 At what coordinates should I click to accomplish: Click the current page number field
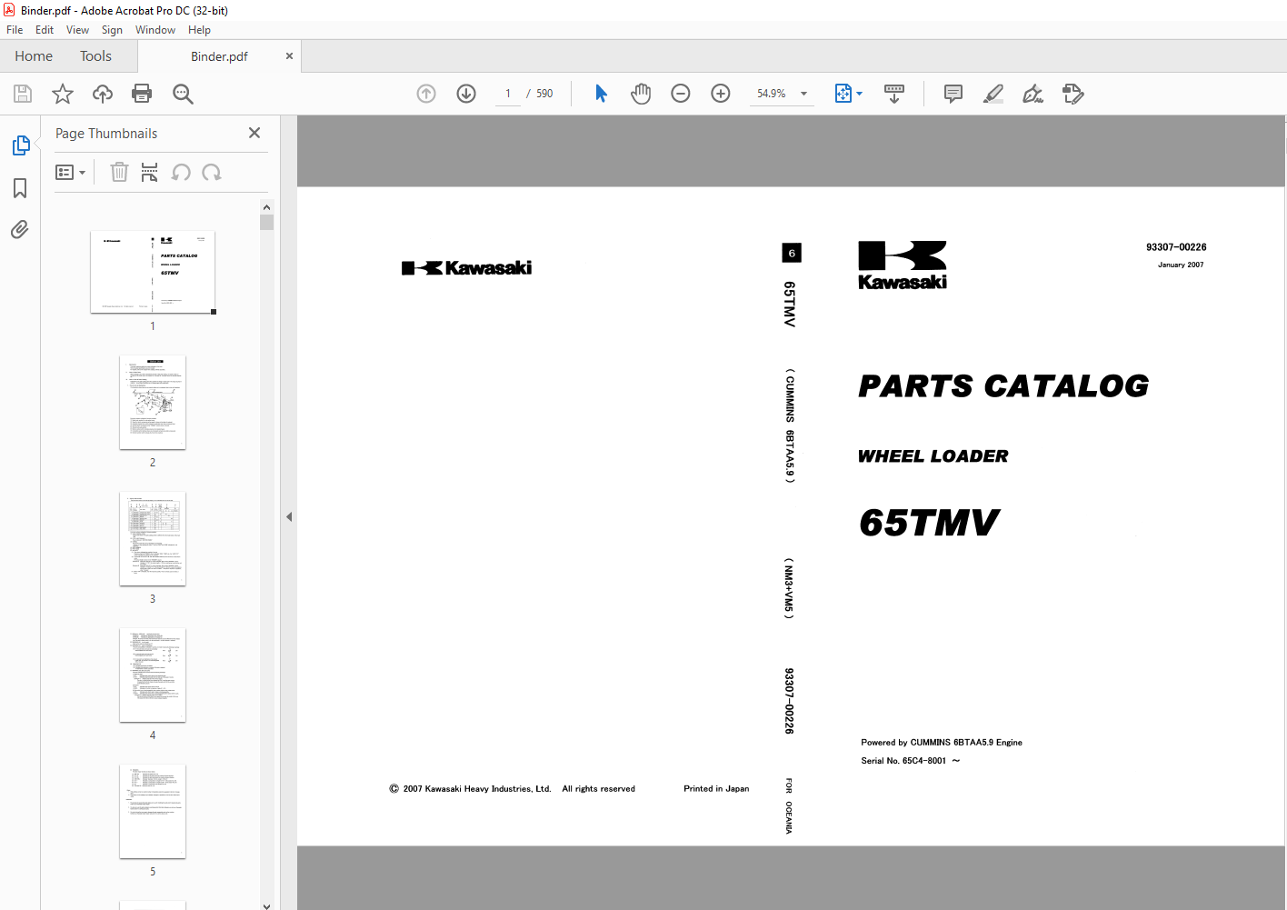click(x=508, y=94)
